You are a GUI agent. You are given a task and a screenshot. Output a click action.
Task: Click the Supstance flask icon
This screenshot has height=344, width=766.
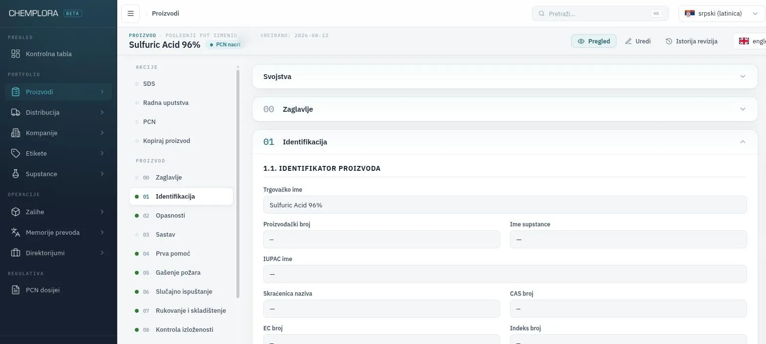click(16, 174)
